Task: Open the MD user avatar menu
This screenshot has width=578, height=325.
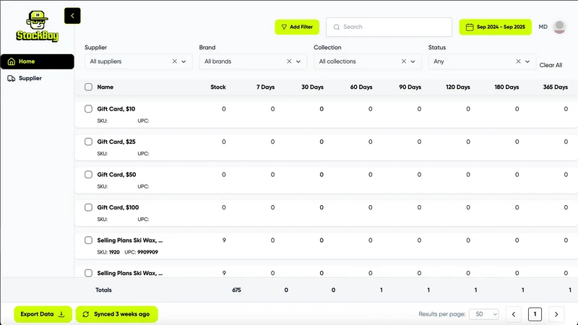Action: (x=559, y=27)
